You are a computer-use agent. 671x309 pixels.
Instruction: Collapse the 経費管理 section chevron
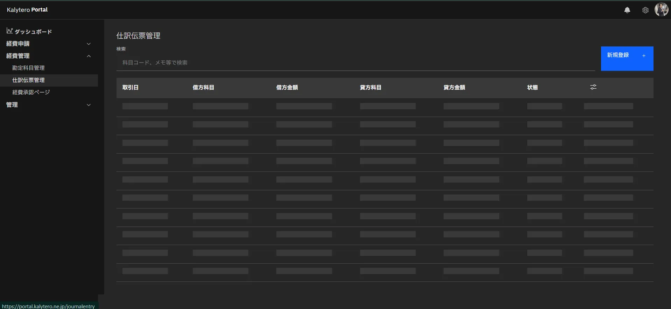click(89, 56)
